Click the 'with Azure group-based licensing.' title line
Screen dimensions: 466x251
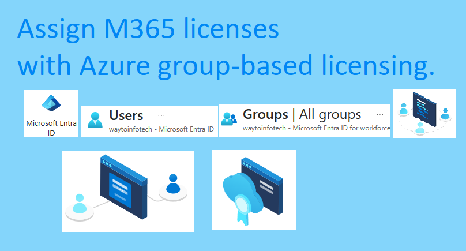pyautogui.click(x=226, y=66)
